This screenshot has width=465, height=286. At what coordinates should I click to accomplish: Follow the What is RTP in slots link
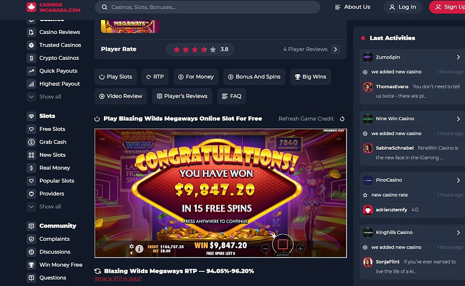click(118, 279)
